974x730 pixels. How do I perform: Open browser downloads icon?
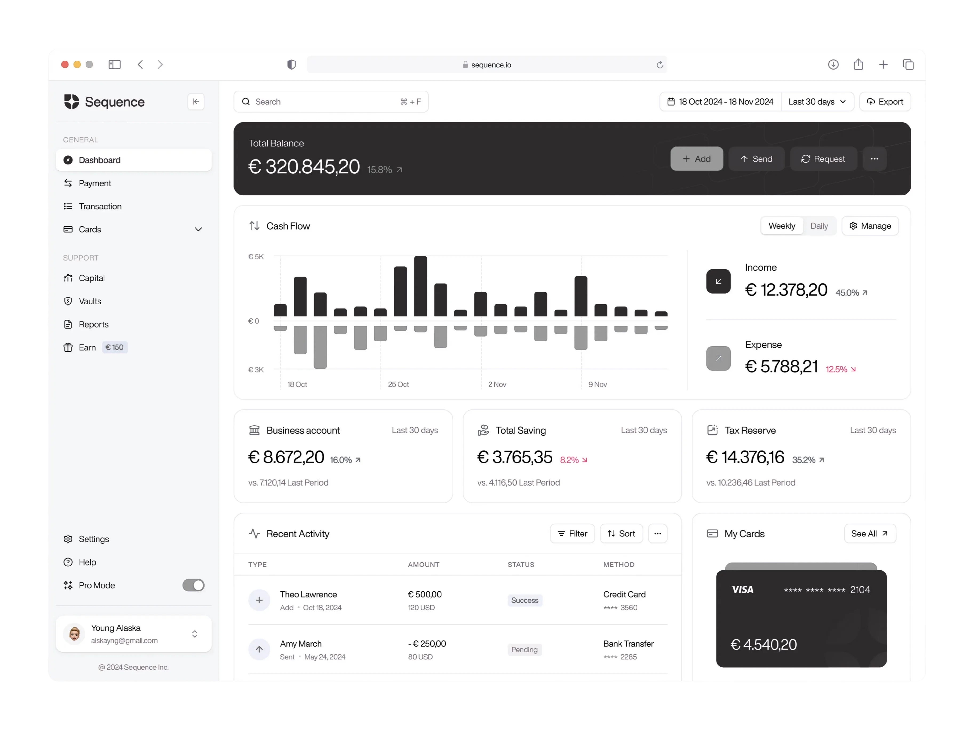tap(833, 65)
